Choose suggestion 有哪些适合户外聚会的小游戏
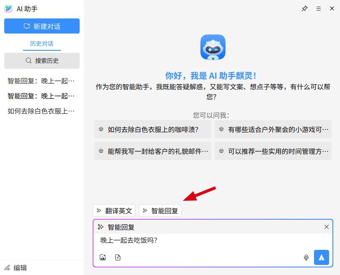This screenshot has height=275, width=340. click(273, 129)
